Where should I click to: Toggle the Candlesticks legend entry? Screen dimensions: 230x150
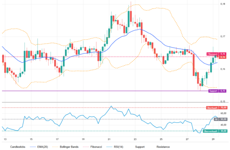coord(18,147)
